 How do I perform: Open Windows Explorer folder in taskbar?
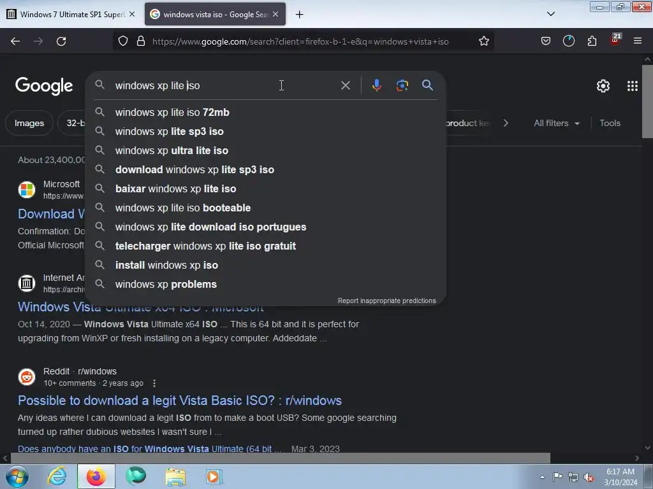point(175,477)
